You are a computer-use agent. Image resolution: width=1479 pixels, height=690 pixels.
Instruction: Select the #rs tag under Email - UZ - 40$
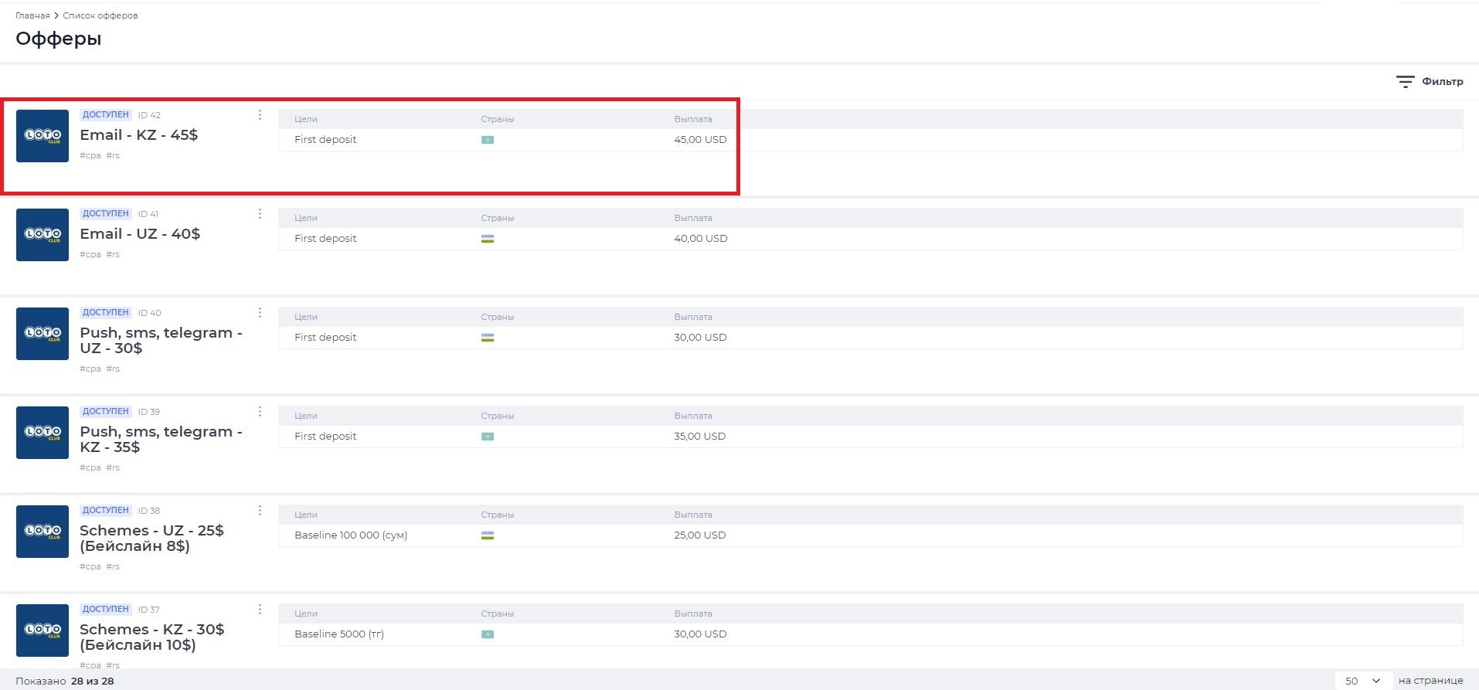pyautogui.click(x=113, y=254)
